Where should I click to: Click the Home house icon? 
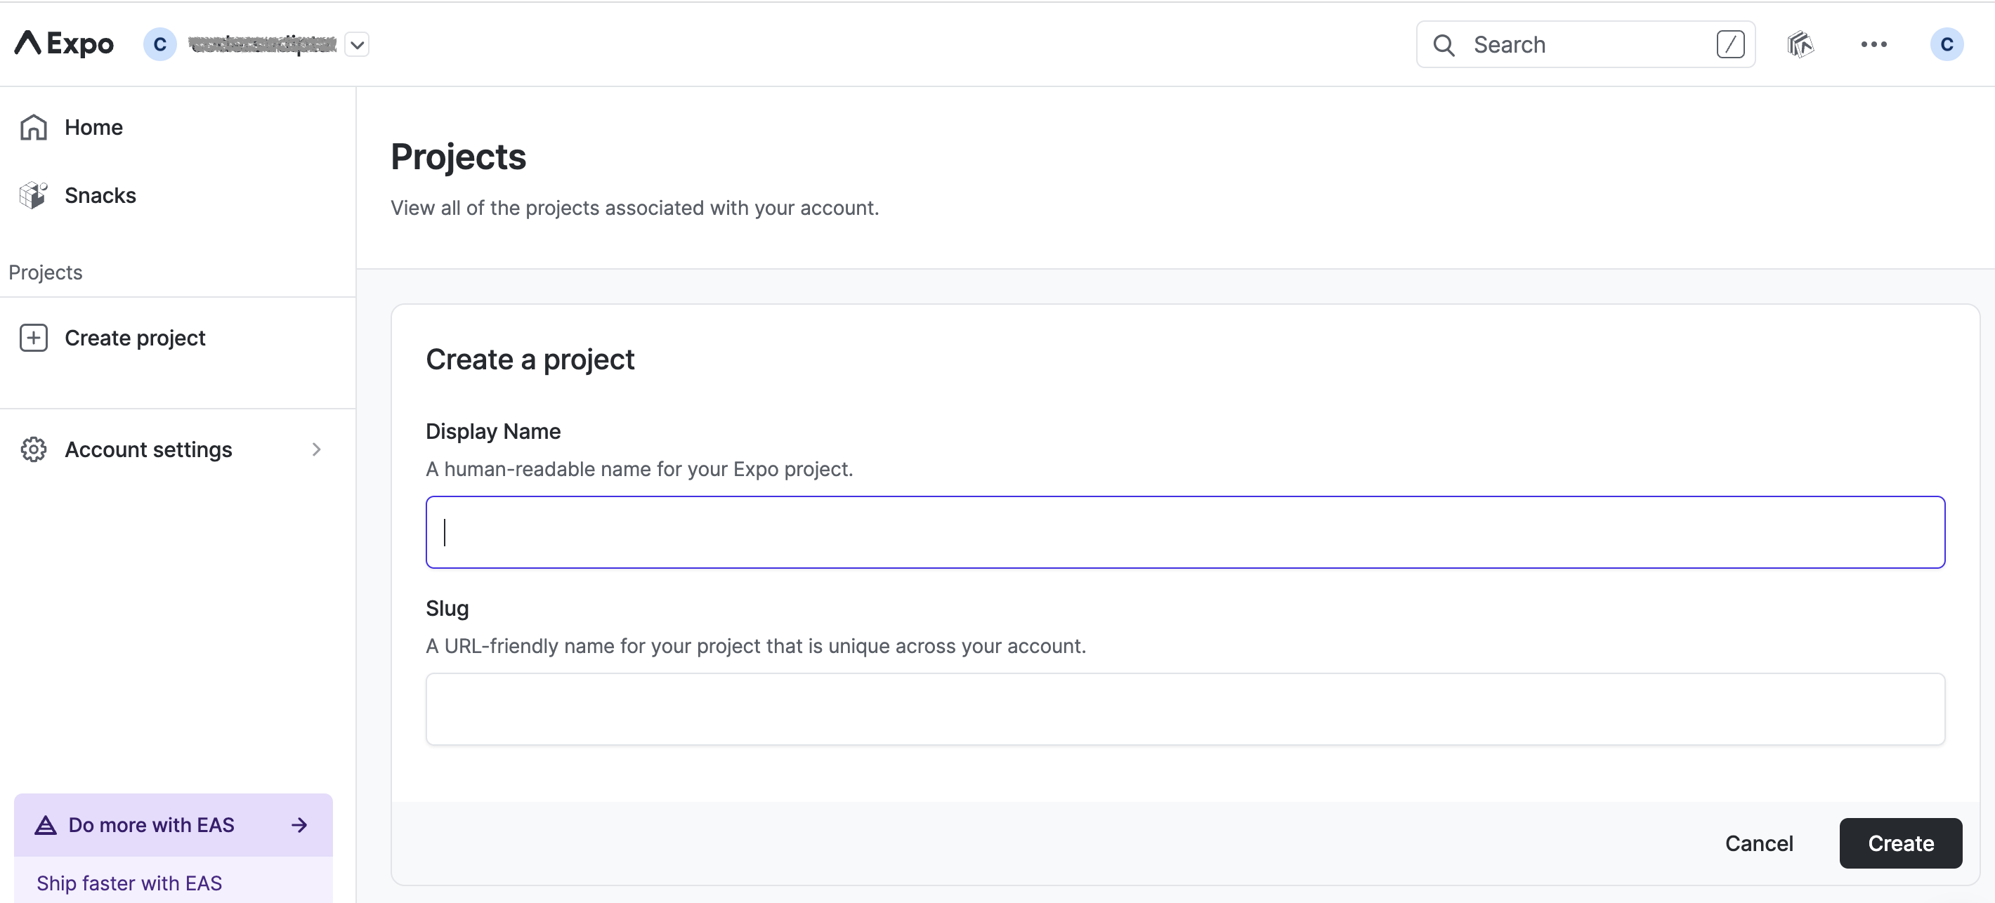[33, 127]
